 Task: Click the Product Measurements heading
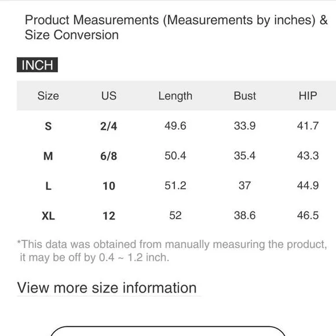tap(176, 27)
